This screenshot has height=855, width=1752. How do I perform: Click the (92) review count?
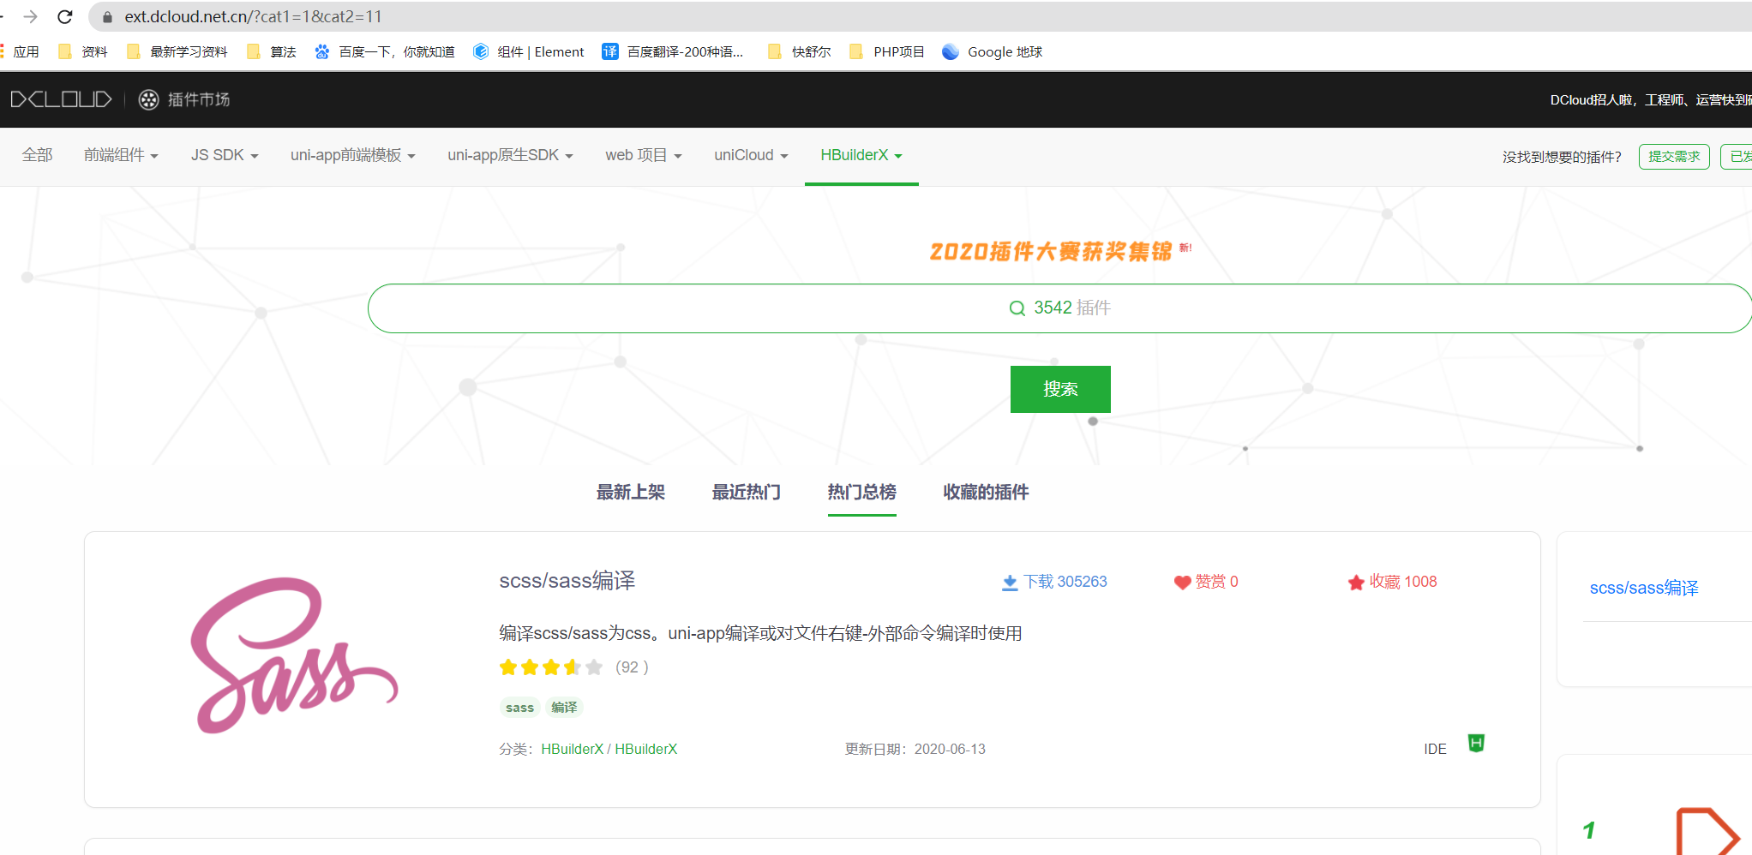(x=632, y=667)
